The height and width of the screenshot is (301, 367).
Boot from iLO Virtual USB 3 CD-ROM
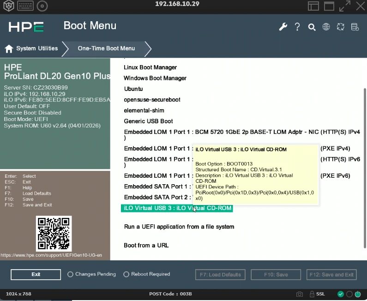[177, 208]
